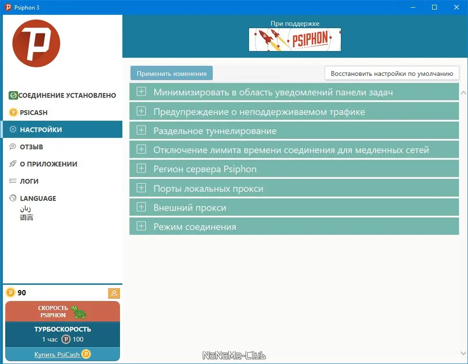This screenshot has width=468, height=364.
Task: Expand Регион сервера Psiphon section
Action: click(x=294, y=168)
